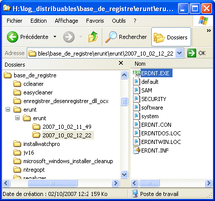215x201 pixels.
Task: Go up one folder level icon
Action: pos(93,37)
